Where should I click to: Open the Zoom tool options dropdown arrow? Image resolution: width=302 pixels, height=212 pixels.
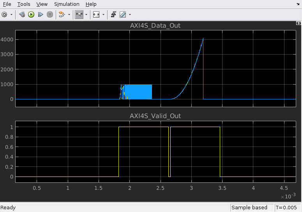point(86,14)
